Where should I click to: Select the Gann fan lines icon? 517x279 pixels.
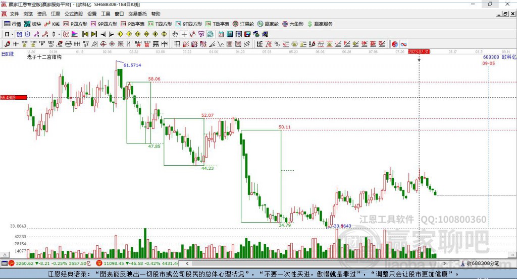click(186, 44)
